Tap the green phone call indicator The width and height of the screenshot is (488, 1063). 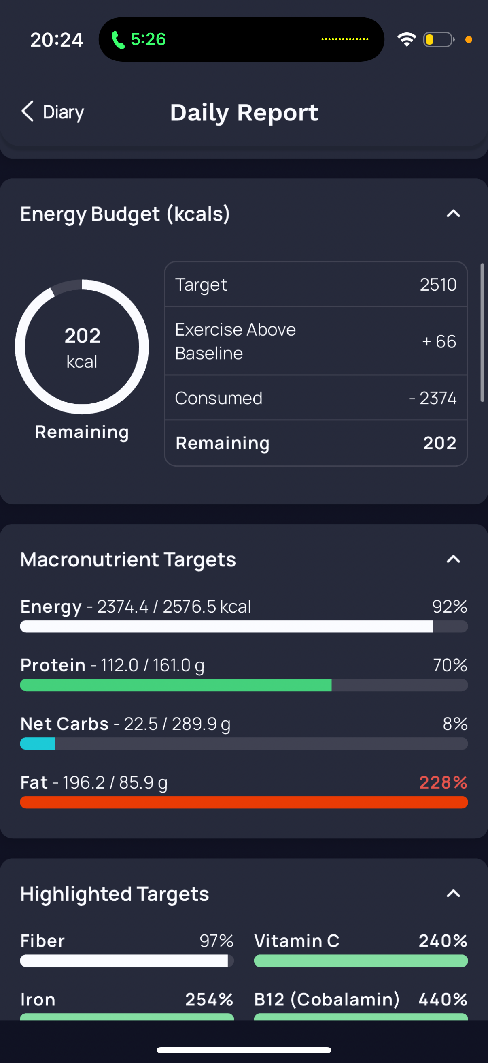(x=118, y=40)
